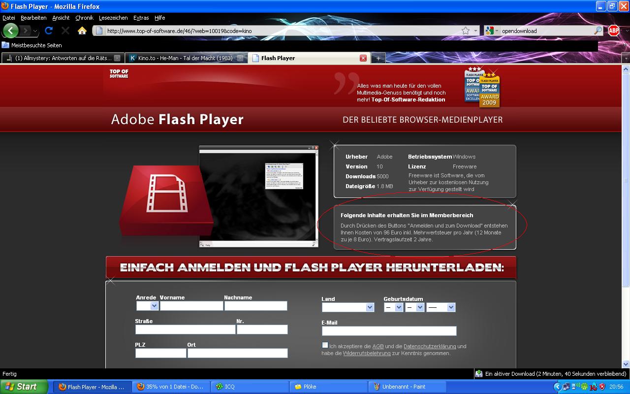This screenshot has width=630, height=394.
Task: Click the Top Of Software Award 2009 badge
Action: (x=489, y=90)
